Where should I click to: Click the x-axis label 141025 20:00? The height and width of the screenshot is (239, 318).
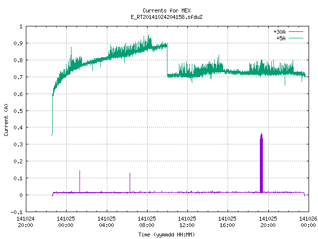tap(268, 222)
